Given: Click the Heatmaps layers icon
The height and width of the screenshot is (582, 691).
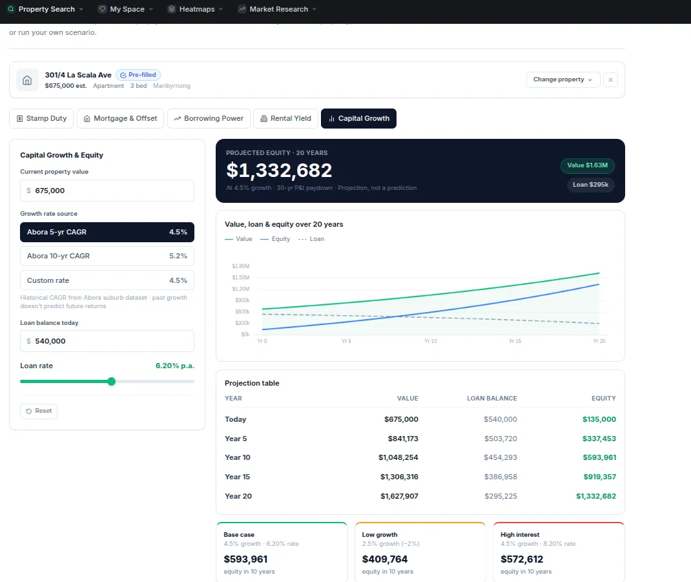Looking at the screenshot, I should [171, 9].
